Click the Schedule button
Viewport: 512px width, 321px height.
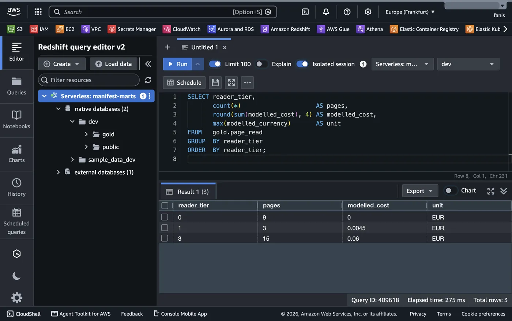[184, 83]
